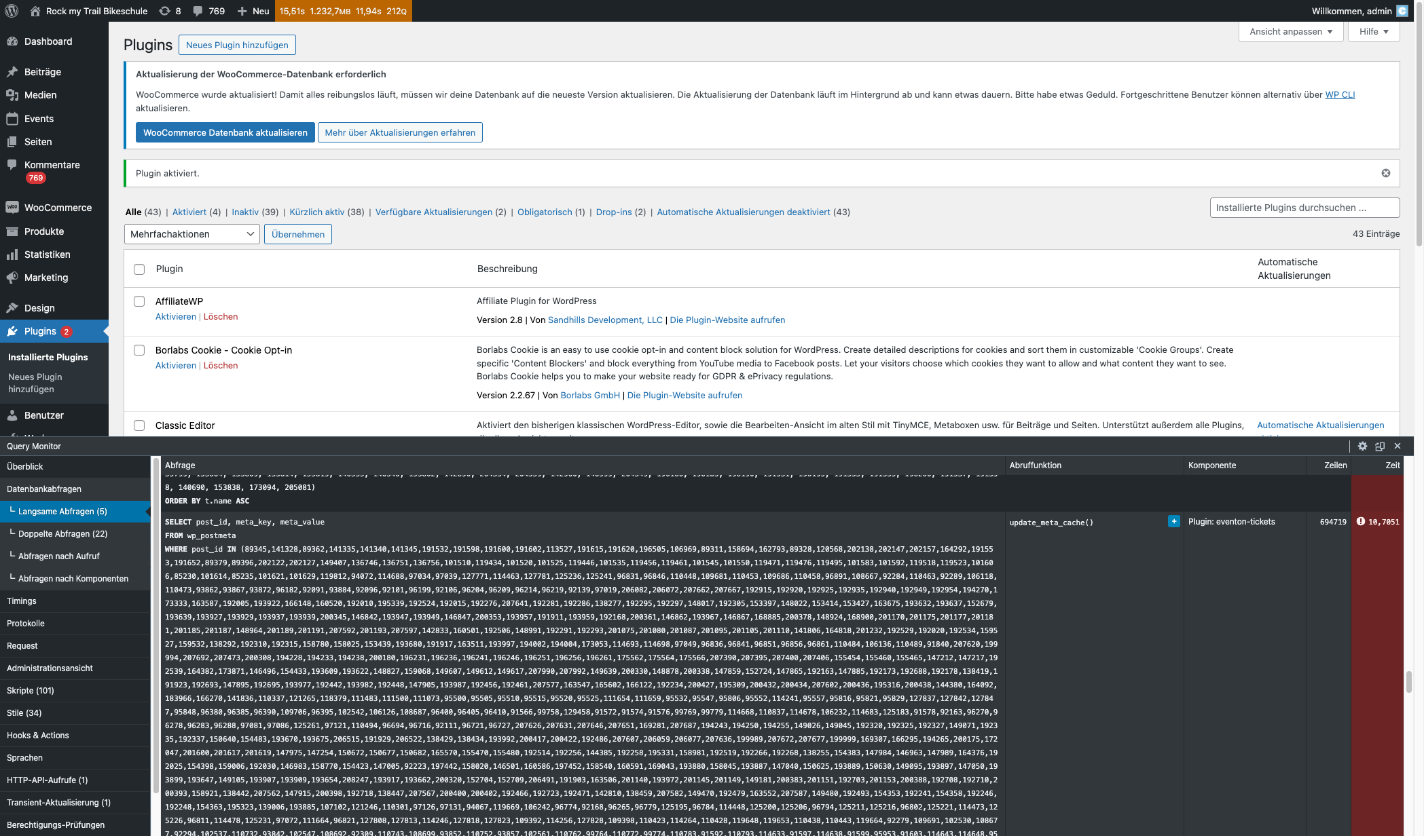Image resolution: width=1424 pixels, height=836 pixels.
Task: Click the Seiten pages icon
Action: [x=12, y=142]
